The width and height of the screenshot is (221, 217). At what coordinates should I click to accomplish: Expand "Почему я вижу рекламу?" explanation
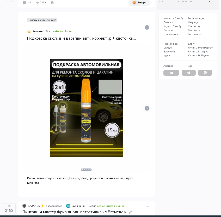pos(43,20)
